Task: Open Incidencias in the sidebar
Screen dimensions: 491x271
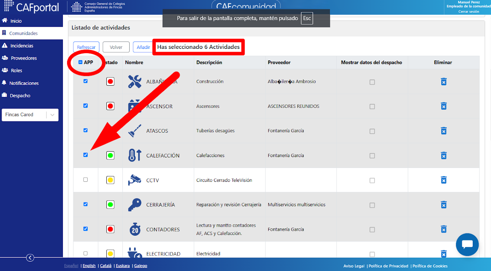Action: tap(22, 46)
